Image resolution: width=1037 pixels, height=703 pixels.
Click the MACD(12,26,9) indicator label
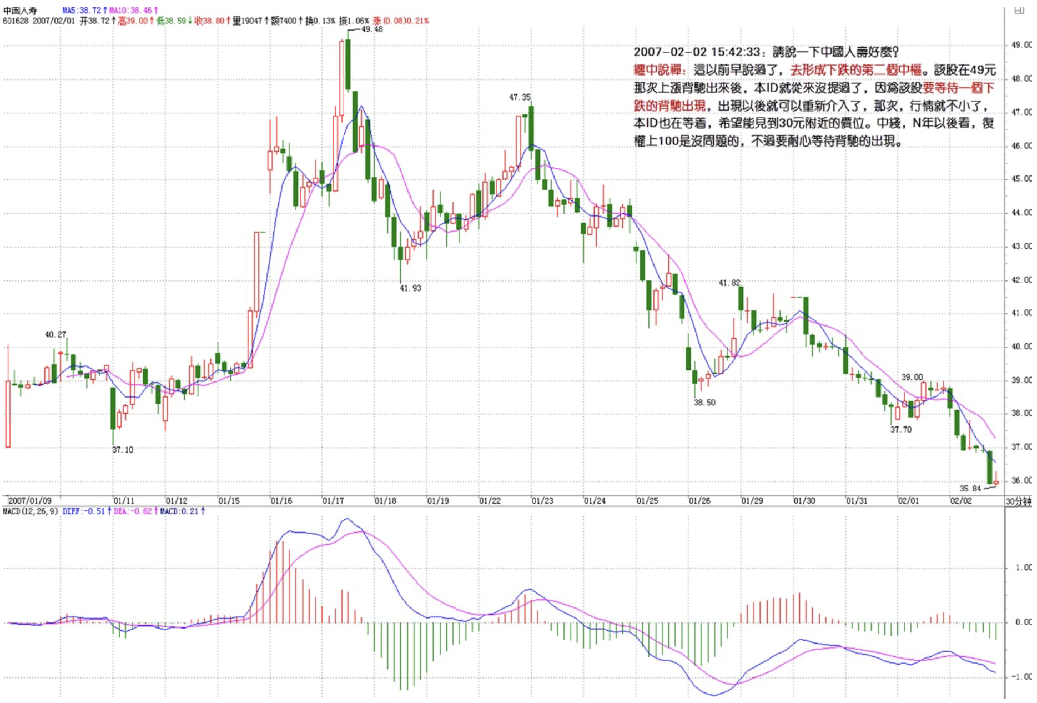click(31, 511)
